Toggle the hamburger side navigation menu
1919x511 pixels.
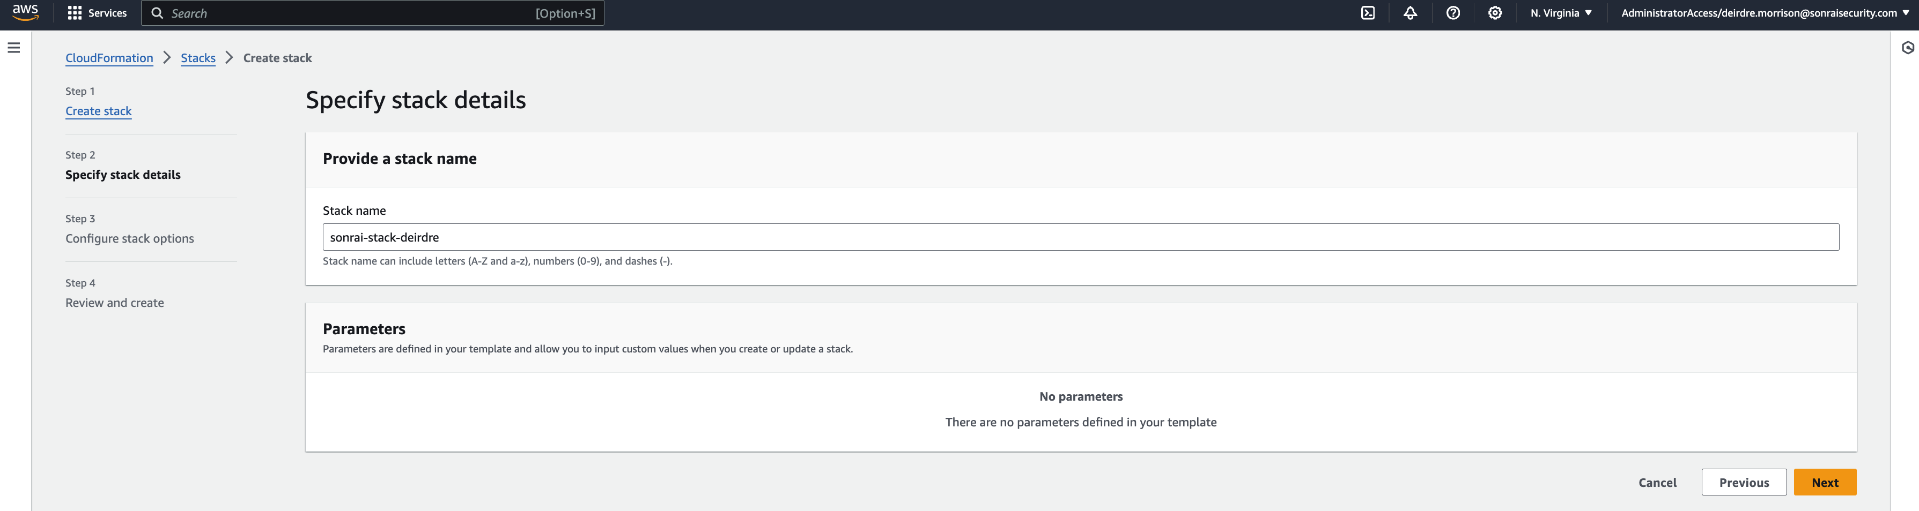pos(14,48)
